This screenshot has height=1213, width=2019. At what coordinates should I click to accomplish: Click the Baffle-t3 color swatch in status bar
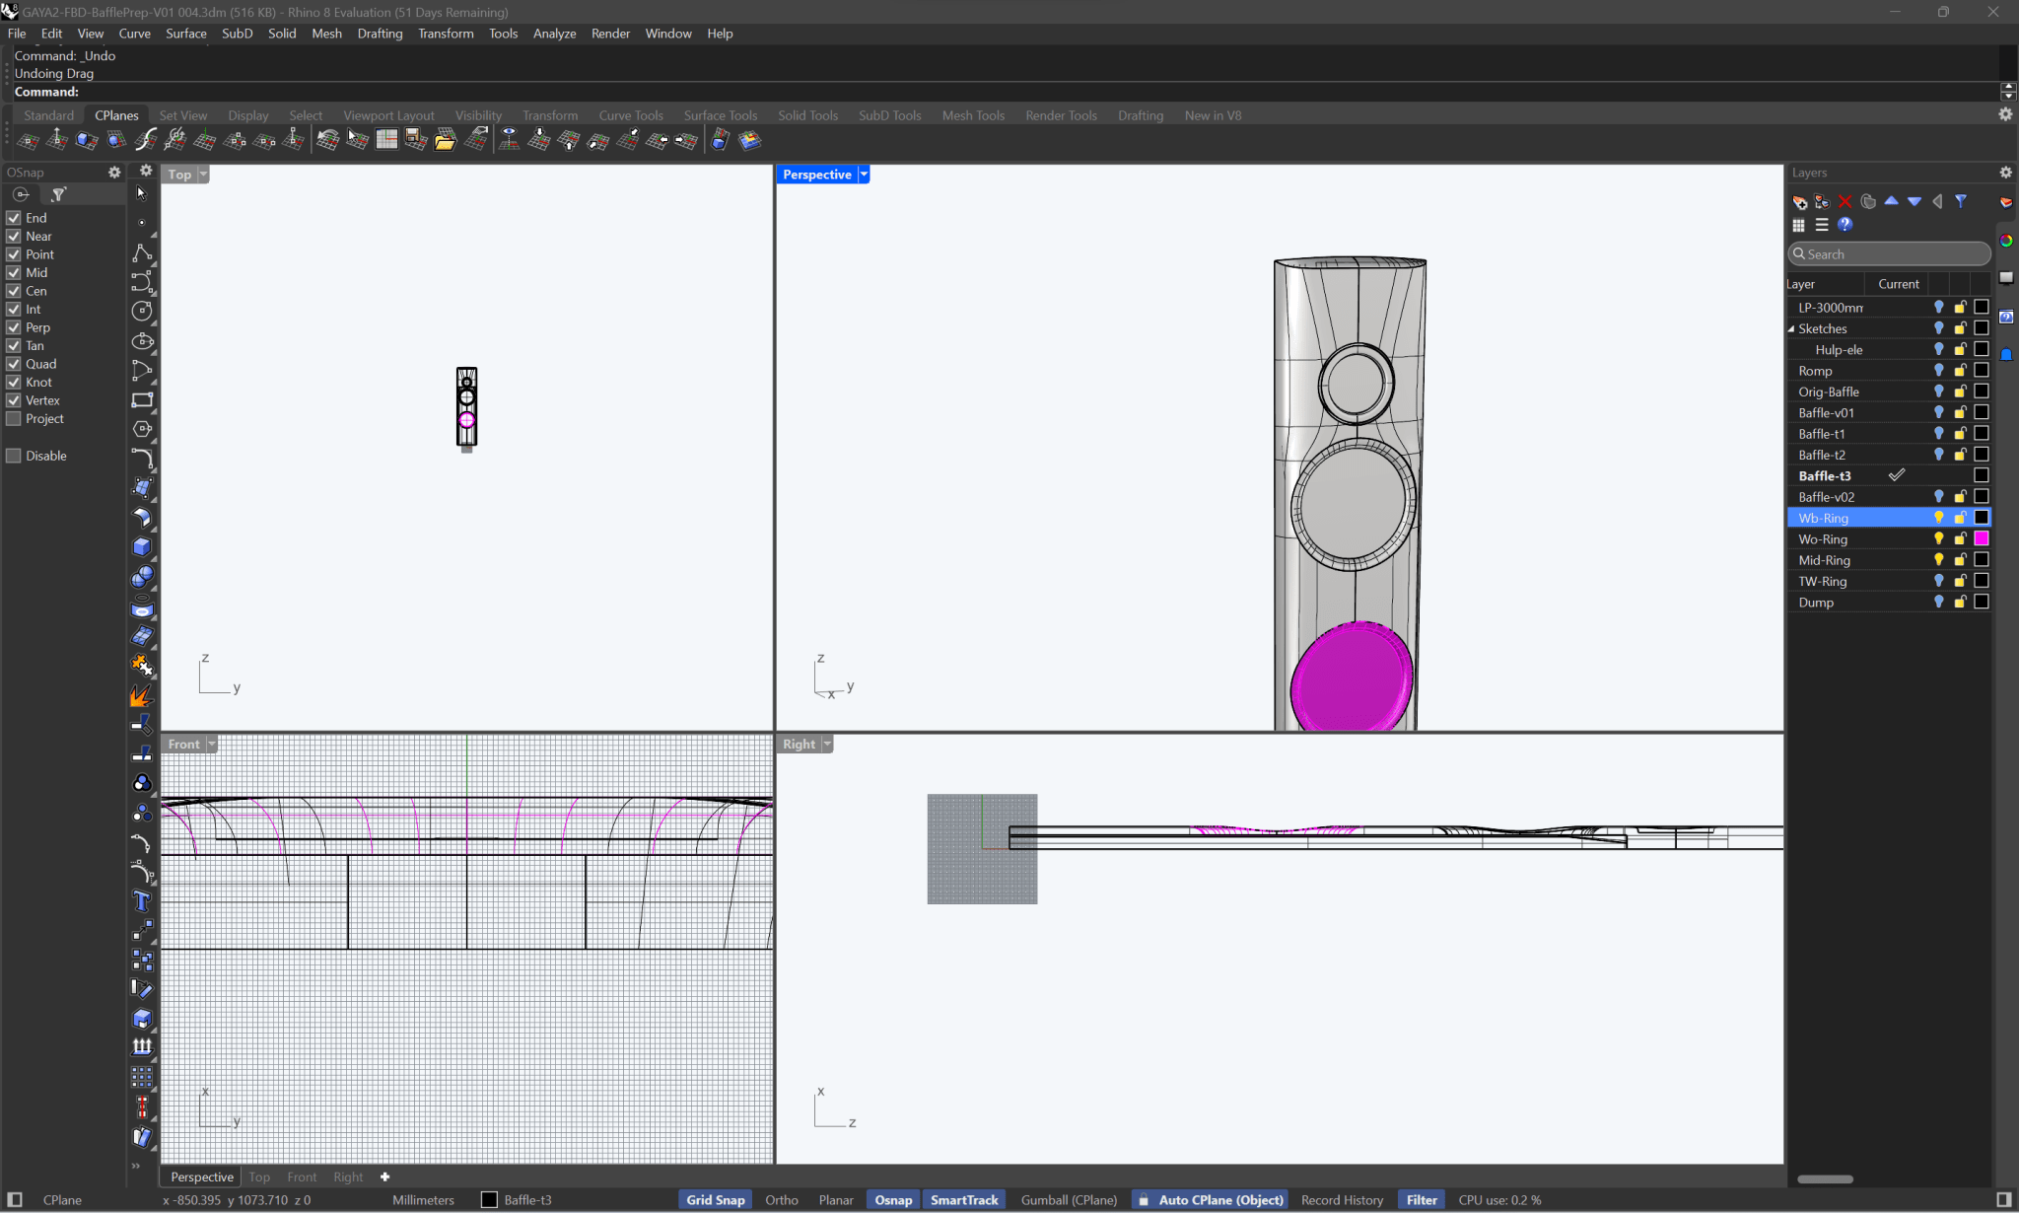[x=489, y=1200]
